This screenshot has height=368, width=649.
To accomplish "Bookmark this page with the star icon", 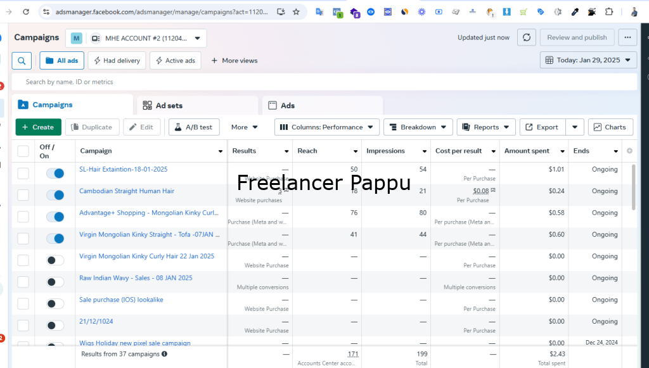I will coord(296,12).
